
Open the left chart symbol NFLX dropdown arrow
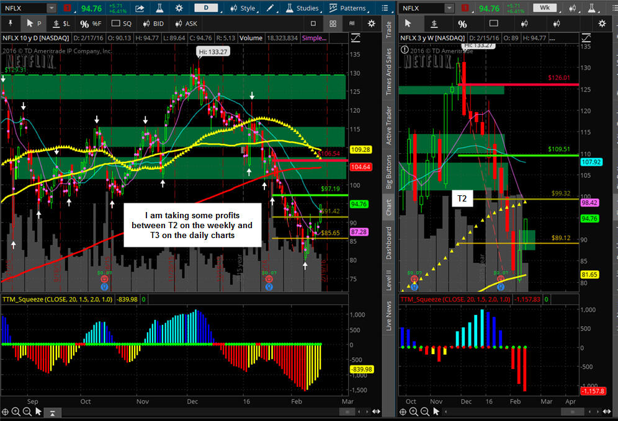(x=52, y=8)
